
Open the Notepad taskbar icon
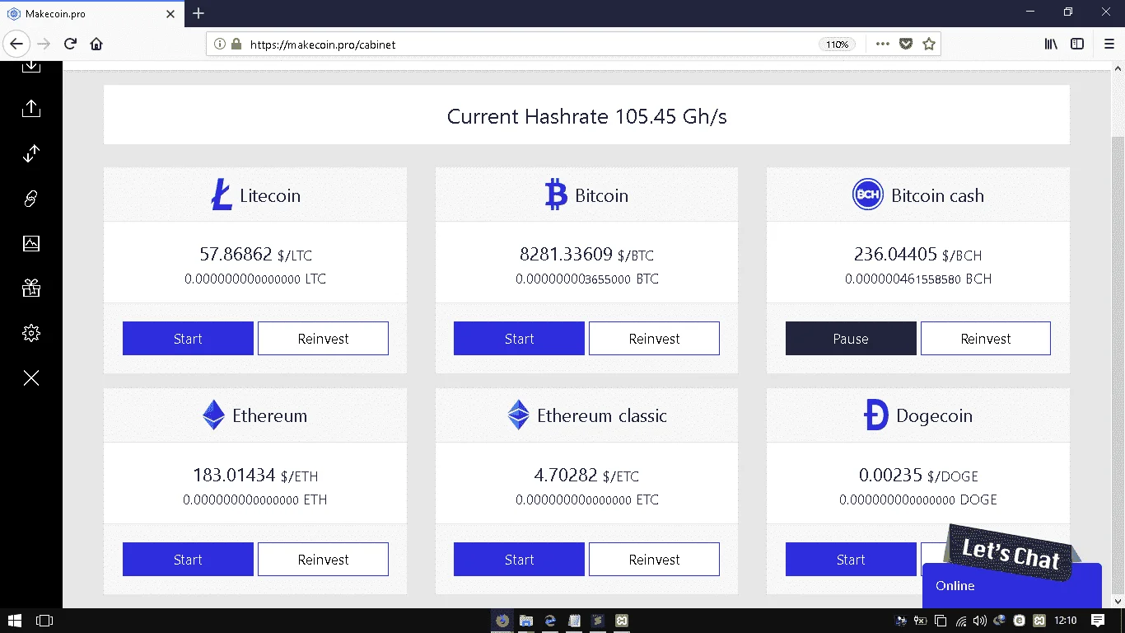click(575, 621)
